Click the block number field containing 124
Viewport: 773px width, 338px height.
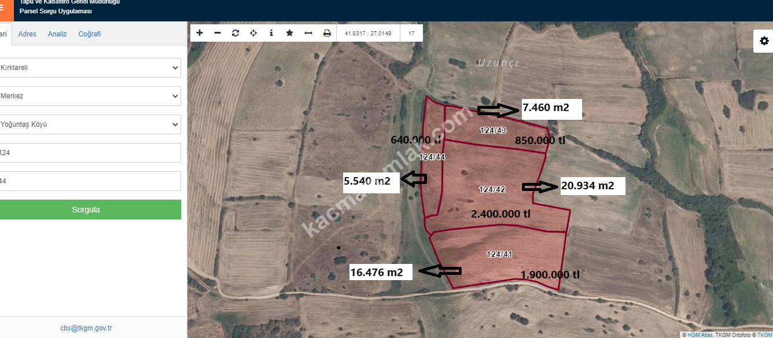point(90,153)
